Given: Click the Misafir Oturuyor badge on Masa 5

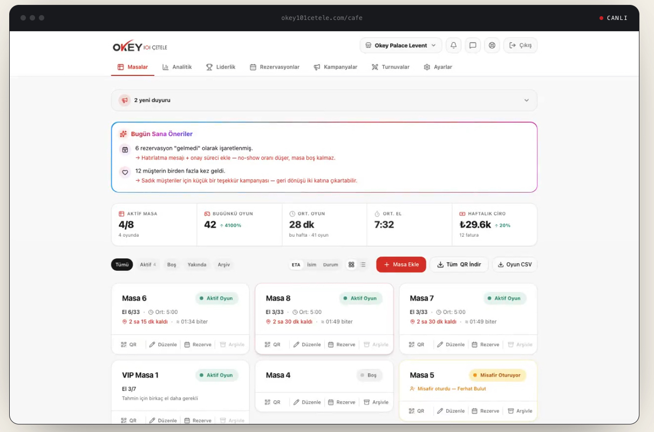Looking at the screenshot, I should pyautogui.click(x=498, y=375).
